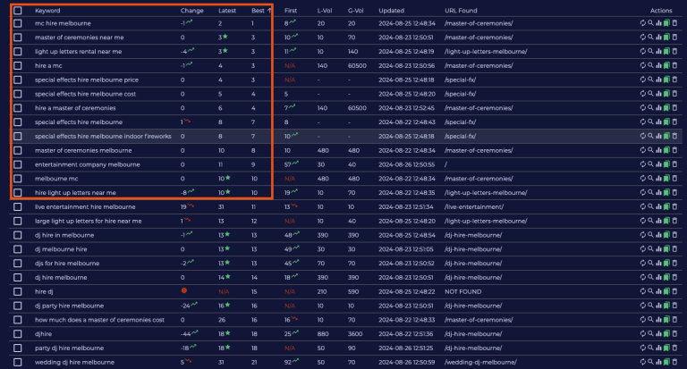
Task: Click bookmark icon for 'special effects hire melbourne cost'
Action: 666,94
